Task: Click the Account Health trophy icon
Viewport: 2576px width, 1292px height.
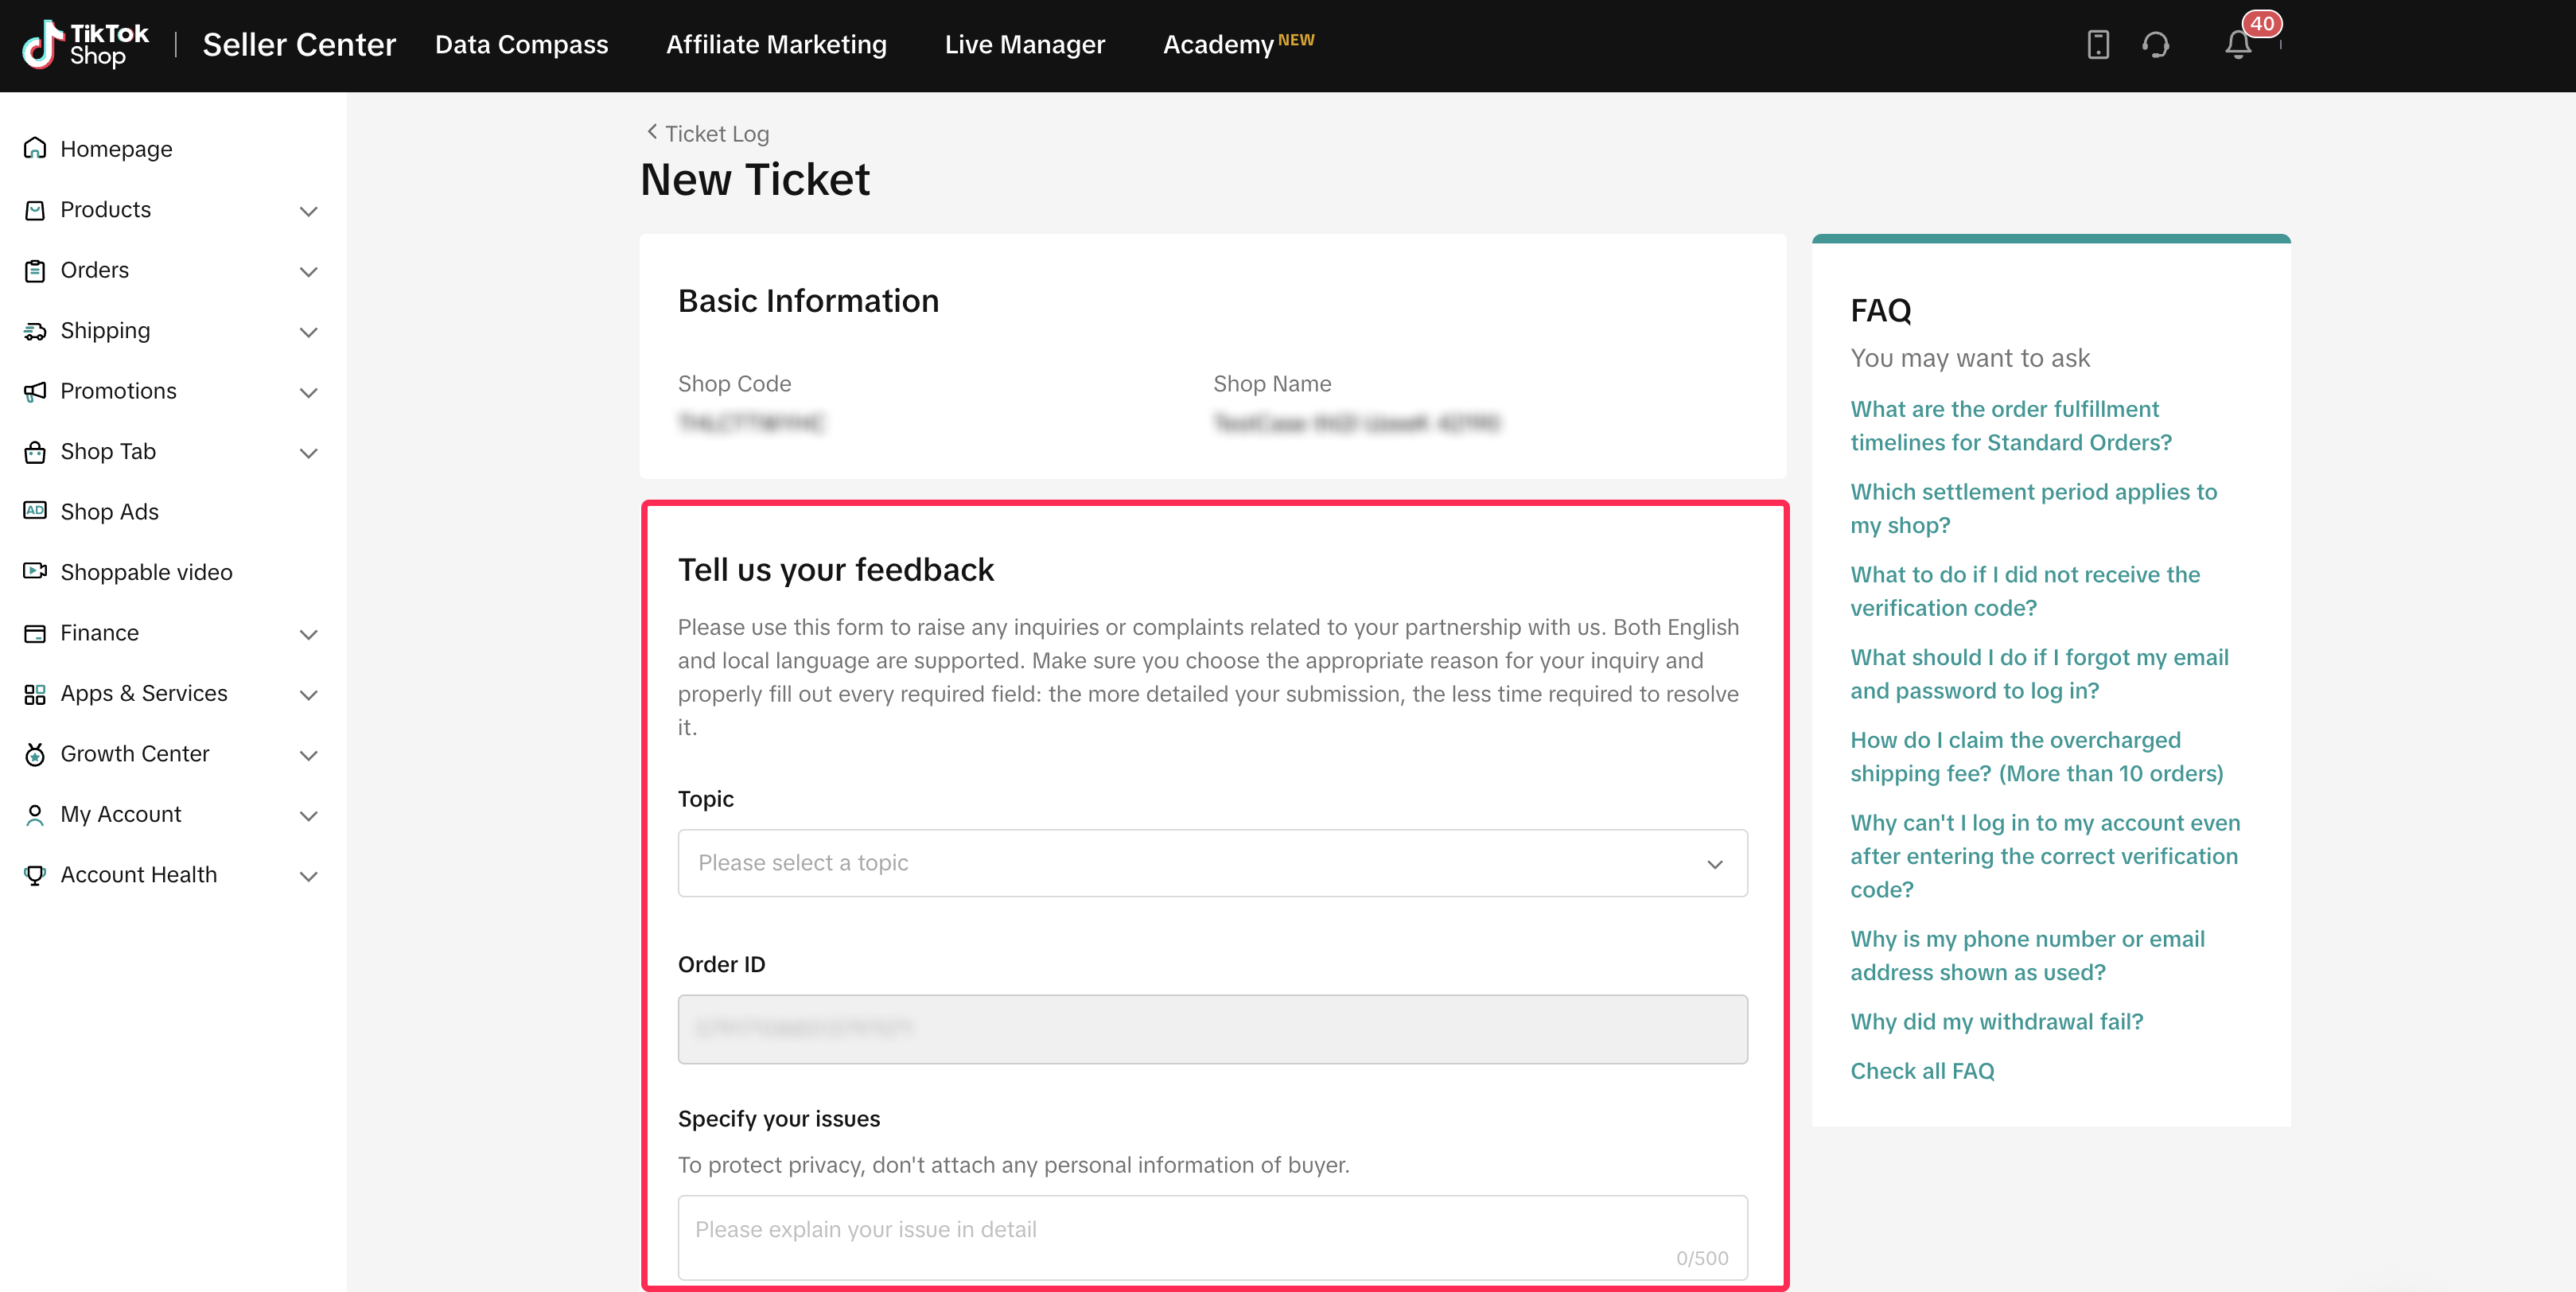Action: point(35,875)
